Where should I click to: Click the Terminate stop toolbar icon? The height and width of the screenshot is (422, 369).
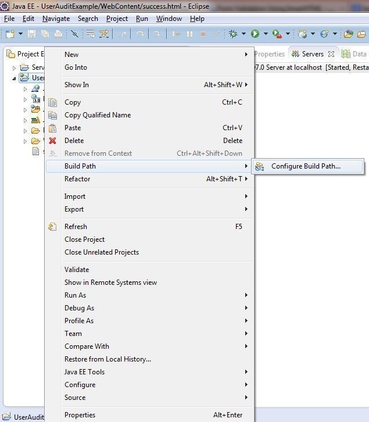[203, 34]
